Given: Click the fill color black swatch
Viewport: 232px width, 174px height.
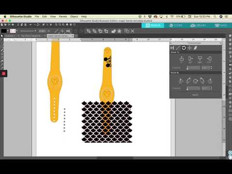Looking at the screenshot, I should click(4, 31).
